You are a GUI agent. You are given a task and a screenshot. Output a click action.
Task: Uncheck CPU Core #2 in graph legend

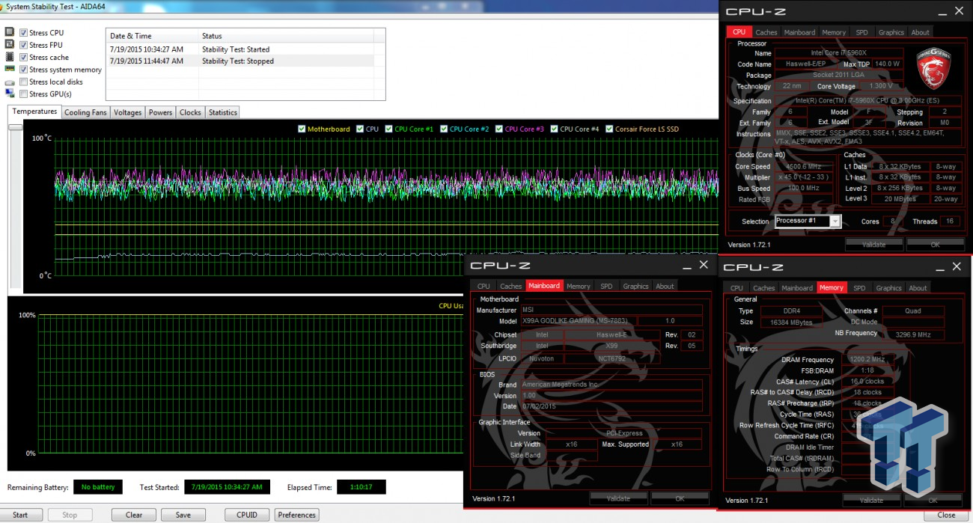click(445, 129)
